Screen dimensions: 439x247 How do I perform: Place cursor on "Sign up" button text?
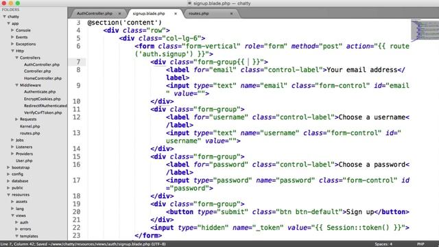click(360, 212)
